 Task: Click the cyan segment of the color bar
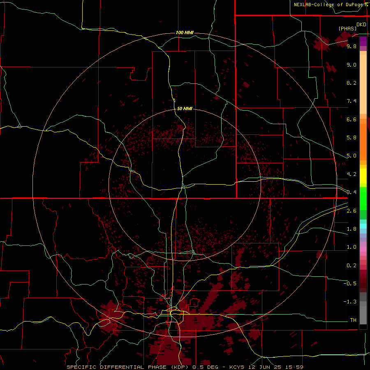[x=363, y=226]
